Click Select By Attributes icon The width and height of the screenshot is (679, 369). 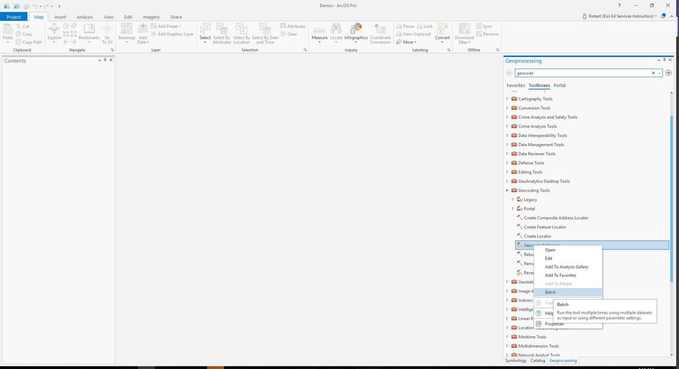[222, 29]
